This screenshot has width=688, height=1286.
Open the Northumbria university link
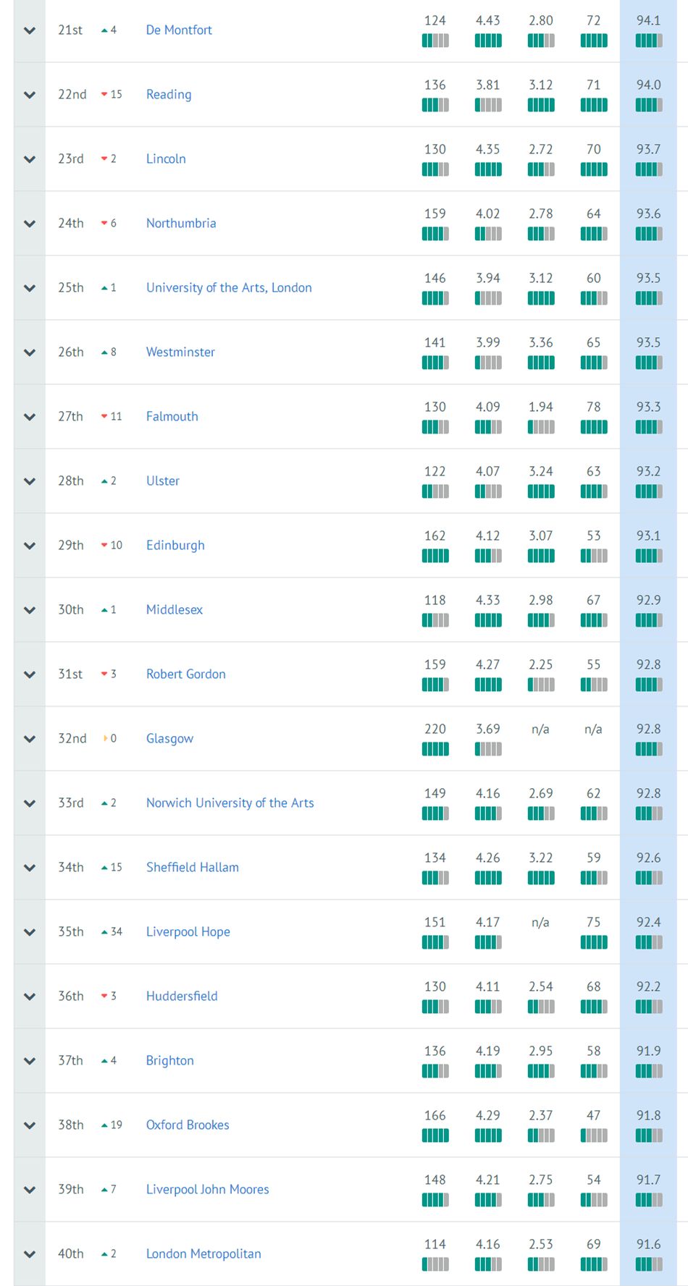(181, 223)
